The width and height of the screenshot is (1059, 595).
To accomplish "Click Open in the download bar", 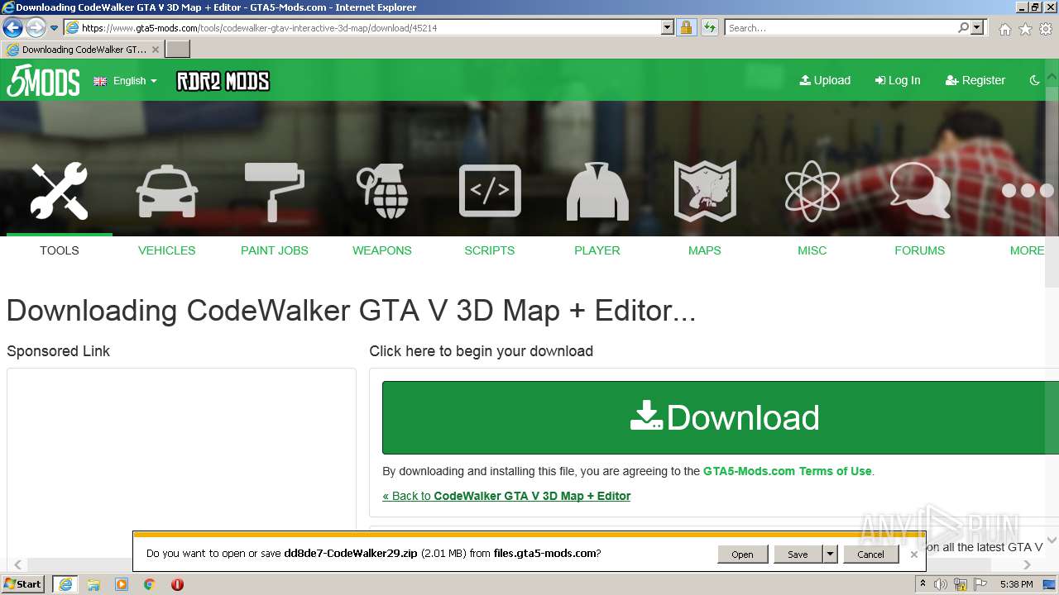I will (x=742, y=555).
